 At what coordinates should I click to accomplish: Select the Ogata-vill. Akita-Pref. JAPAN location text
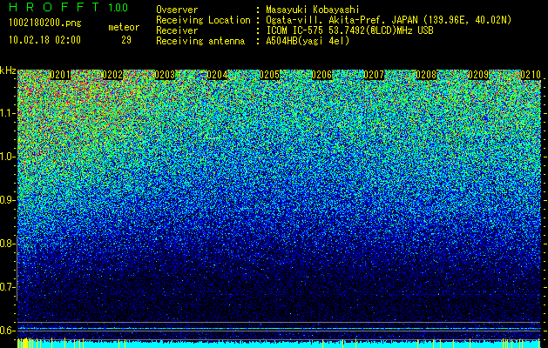[389, 20]
